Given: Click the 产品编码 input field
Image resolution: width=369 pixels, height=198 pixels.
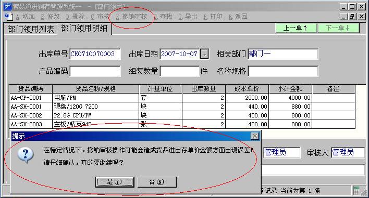Looking at the screenshot, I should coord(95,71).
